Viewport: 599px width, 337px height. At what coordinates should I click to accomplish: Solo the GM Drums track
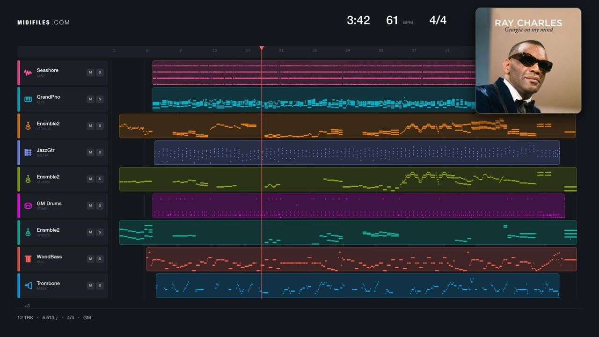(100, 206)
